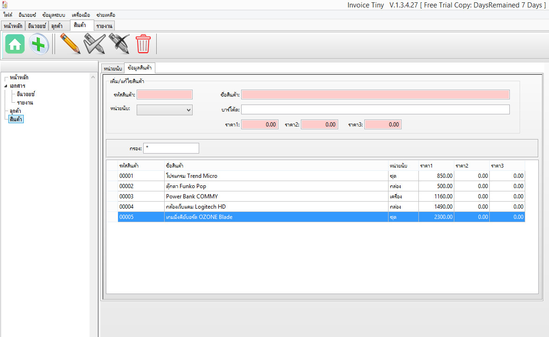
Task: Click the 1160.00 price cell
Action: pyautogui.click(x=436, y=196)
